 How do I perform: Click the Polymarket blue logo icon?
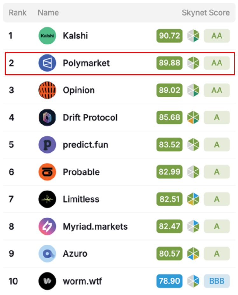(47, 63)
